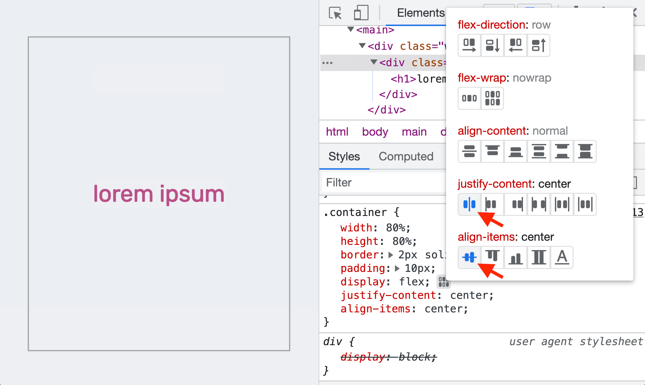This screenshot has width=645, height=385.
Task: Toggle justify-content space-between option
Action: click(x=538, y=204)
